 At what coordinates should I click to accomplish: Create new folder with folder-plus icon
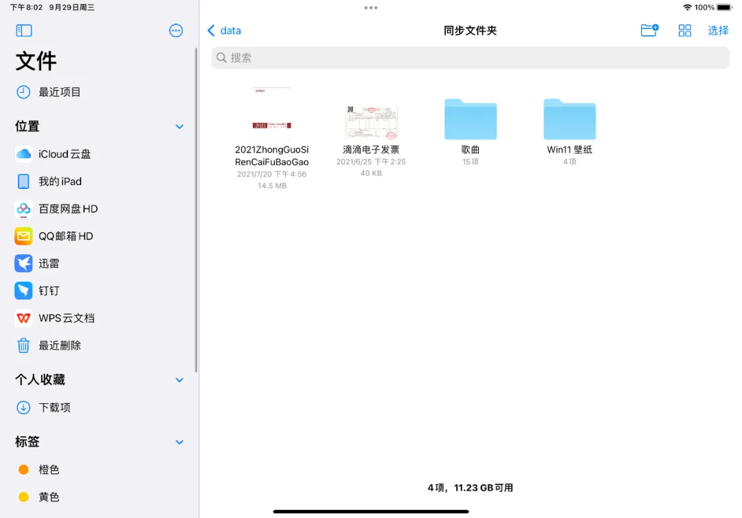(650, 30)
